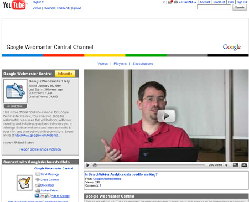Click the Google Webmaster Central Channel banner title
249x202 pixels.
(50, 47)
